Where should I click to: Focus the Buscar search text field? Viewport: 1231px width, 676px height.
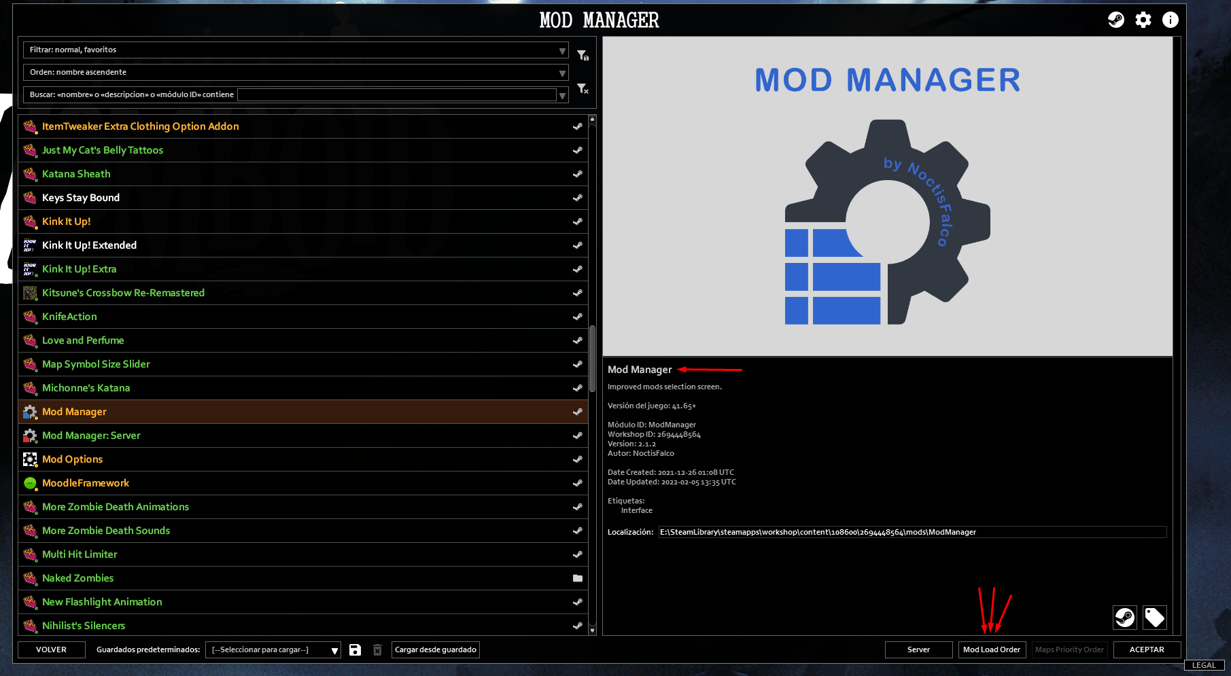click(396, 95)
